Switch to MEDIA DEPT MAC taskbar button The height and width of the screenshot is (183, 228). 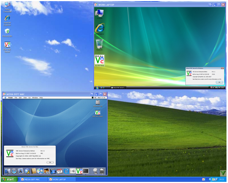(x=34, y=179)
